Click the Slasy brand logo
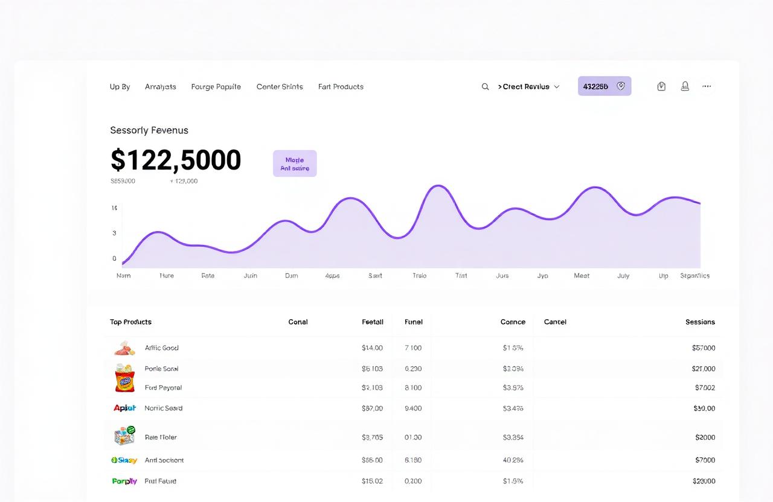This screenshot has height=502, width=773. point(124,460)
